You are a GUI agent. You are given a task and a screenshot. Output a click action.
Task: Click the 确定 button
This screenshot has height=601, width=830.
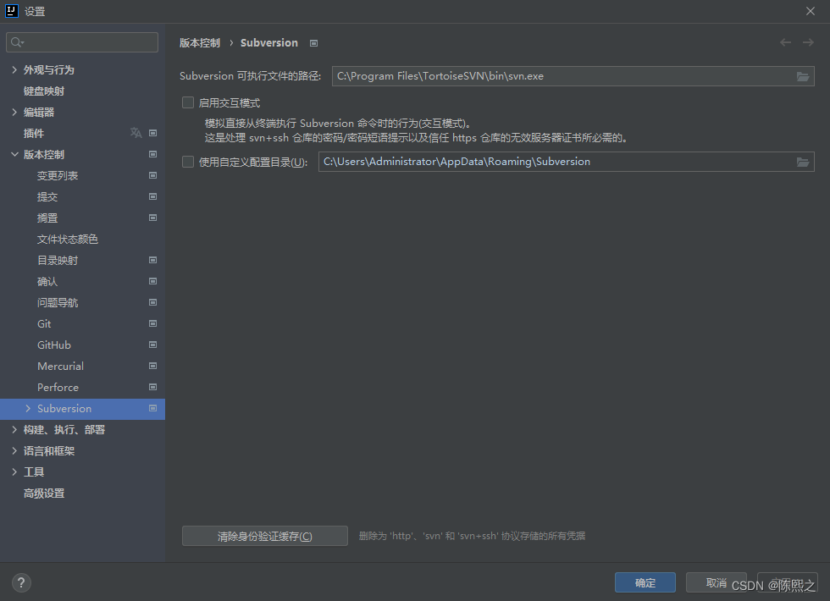click(645, 582)
